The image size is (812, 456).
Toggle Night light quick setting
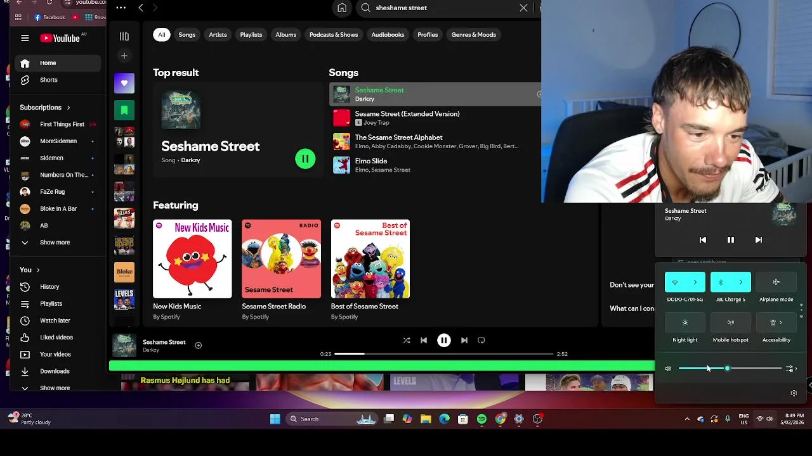pos(685,323)
